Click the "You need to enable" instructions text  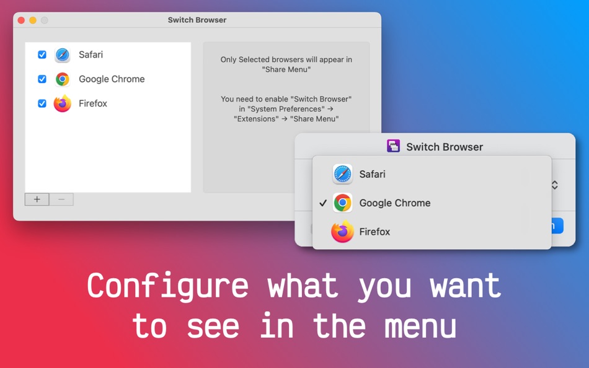[x=286, y=109]
